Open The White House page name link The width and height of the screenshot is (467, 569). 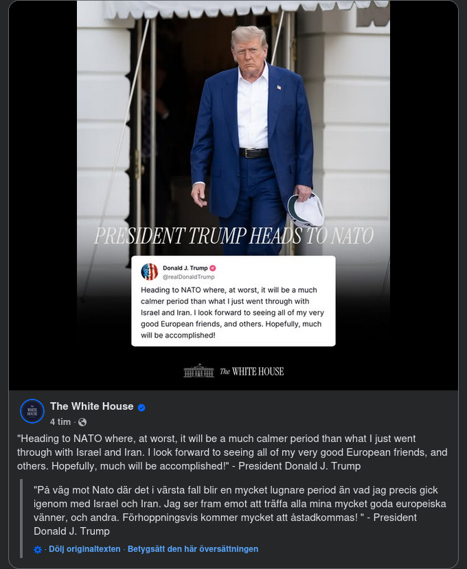(92, 406)
